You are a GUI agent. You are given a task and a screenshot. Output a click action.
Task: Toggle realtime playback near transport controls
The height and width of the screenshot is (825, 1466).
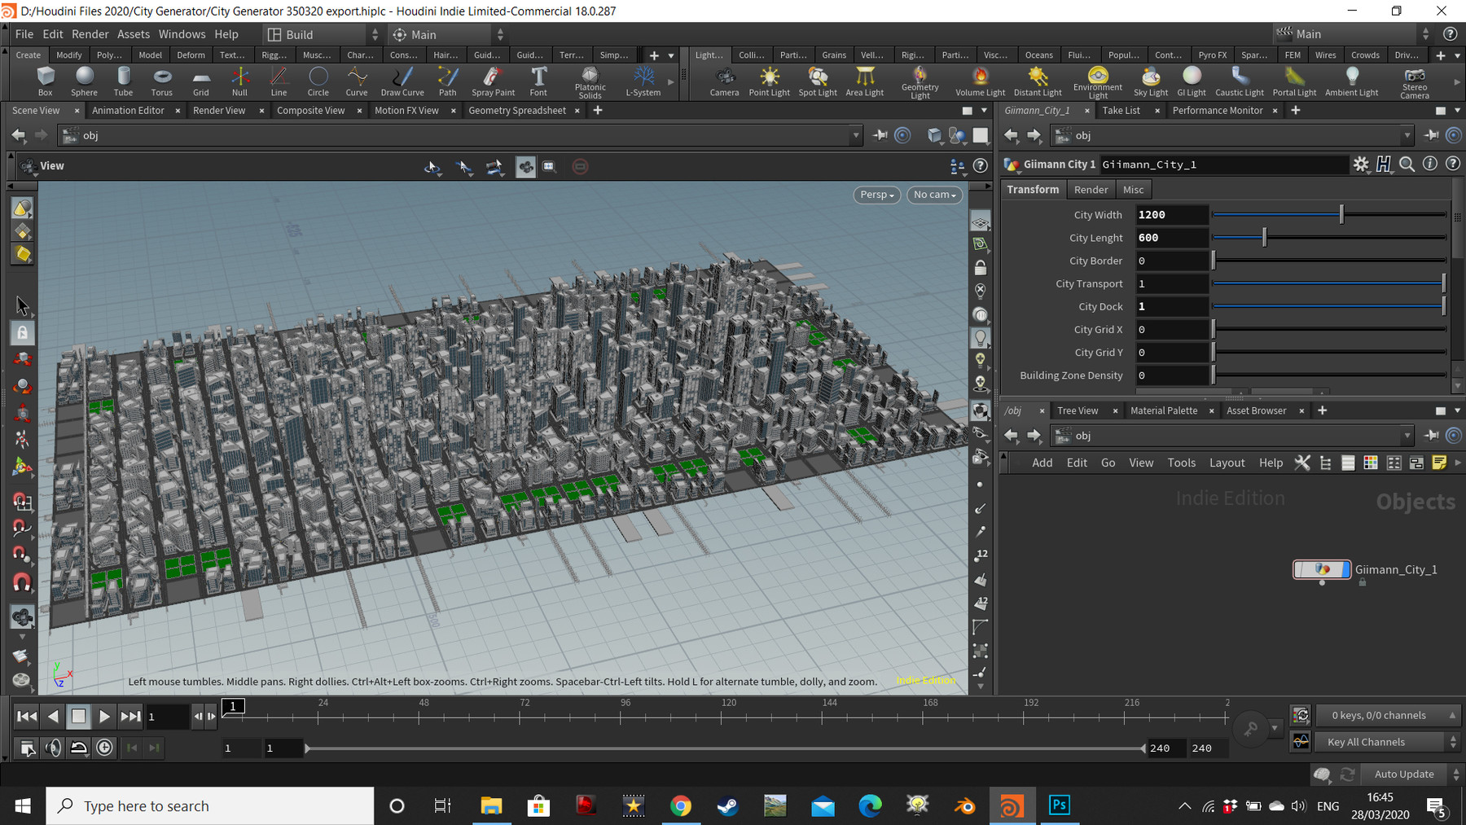tap(105, 747)
